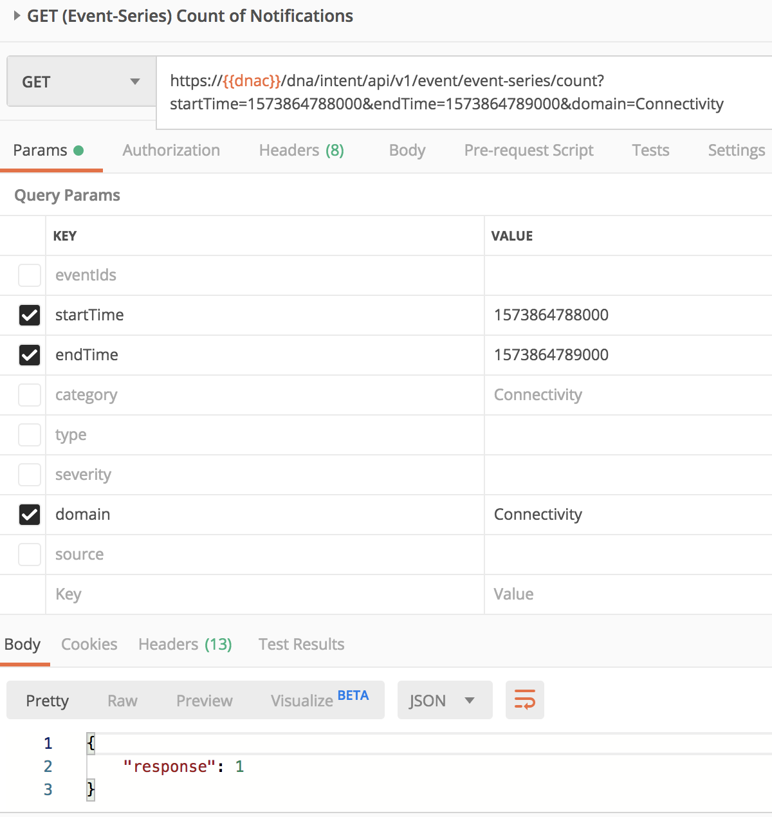Open the request Headers (8) tab
772x817 pixels.
pos(301,151)
